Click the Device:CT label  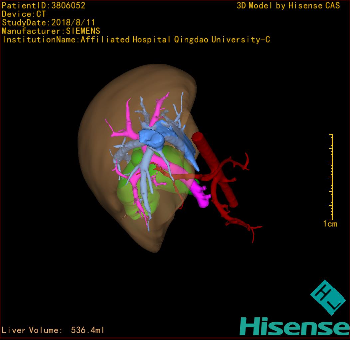click(x=24, y=14)
